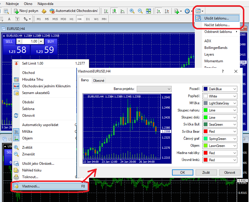The width and height of the screenshot is (249, 202).
Task: Click the Obnovit refresh icon
Action: coord(16,116)
